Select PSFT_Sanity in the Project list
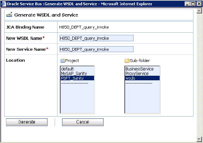 77,78
